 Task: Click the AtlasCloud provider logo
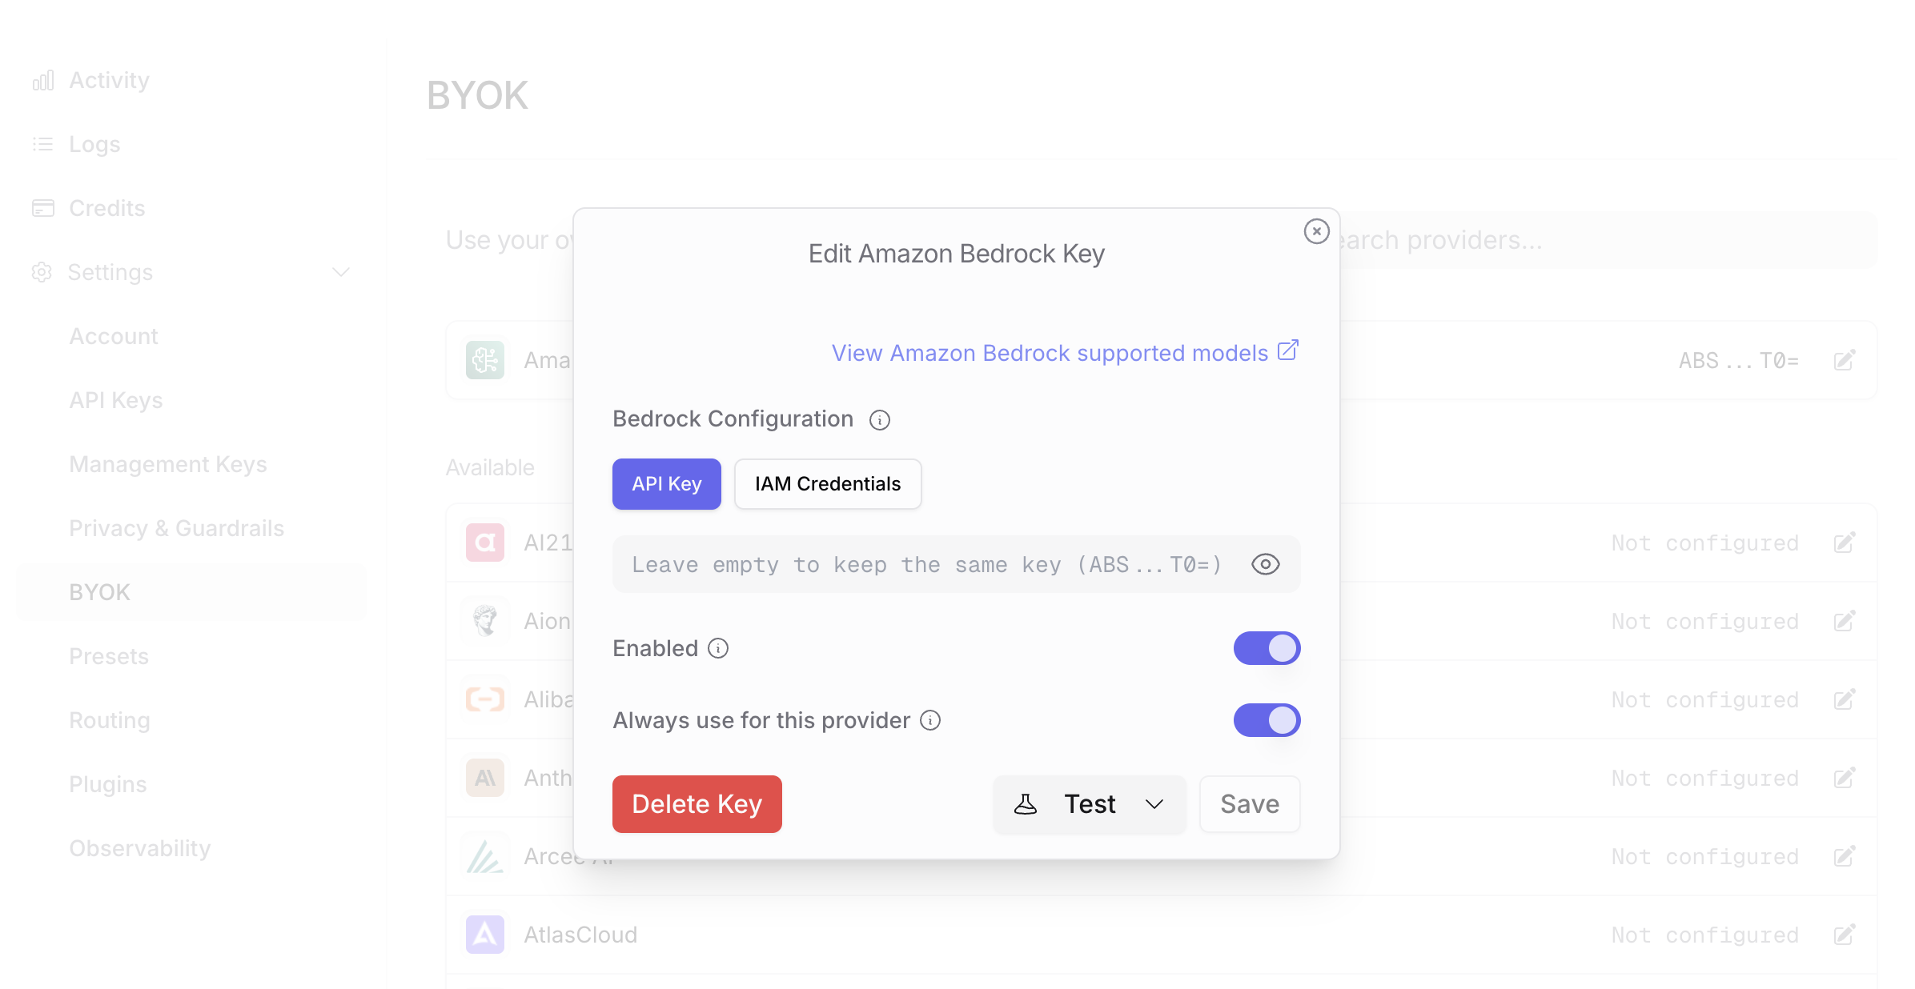click(x=485, y=935)
